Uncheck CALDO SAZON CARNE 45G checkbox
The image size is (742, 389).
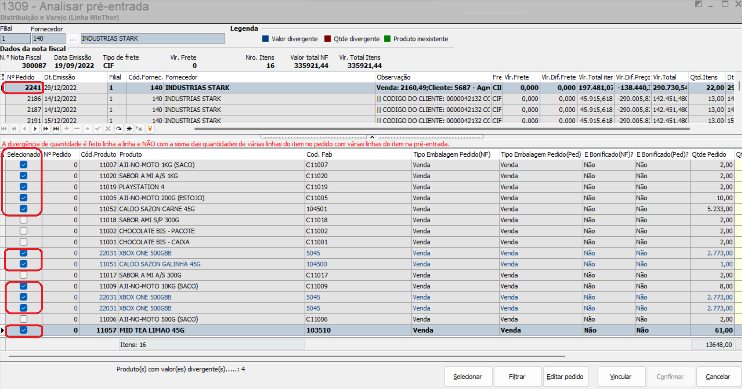pyautogui.click(x=24, y=209)
